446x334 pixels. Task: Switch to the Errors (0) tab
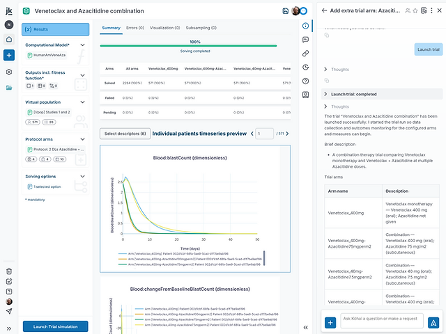point(135,28)
